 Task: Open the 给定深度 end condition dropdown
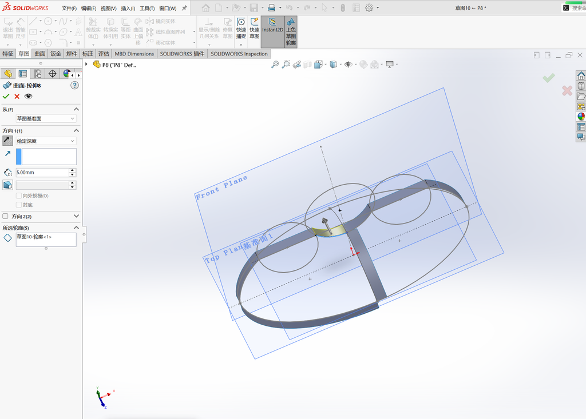click(x=46, y=141)
